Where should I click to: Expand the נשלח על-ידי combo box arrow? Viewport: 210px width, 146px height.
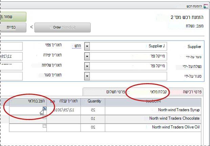point(87,66)
